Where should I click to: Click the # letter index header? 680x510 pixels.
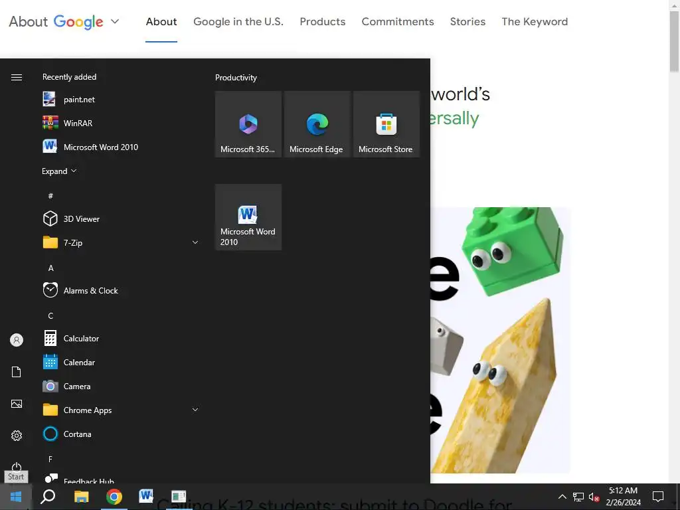tap(50, 196)
